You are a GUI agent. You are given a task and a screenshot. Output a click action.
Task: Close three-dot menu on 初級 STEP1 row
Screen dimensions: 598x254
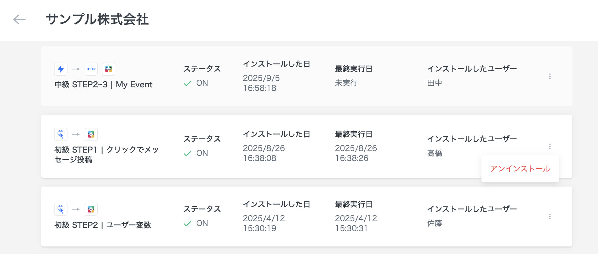[550, 147]
